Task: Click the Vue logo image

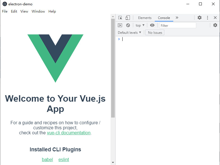Action: (x=55, y=58)
